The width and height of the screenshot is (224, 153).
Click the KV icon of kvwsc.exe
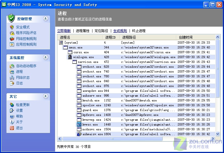pyautogui.click(x=79, y=124)
